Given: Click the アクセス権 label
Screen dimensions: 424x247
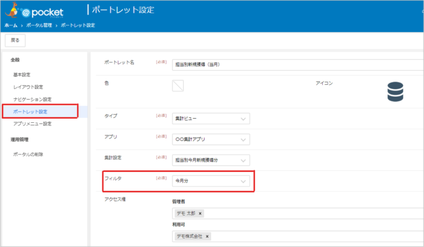Looking at the screenshot, I should tap(115, 199).
